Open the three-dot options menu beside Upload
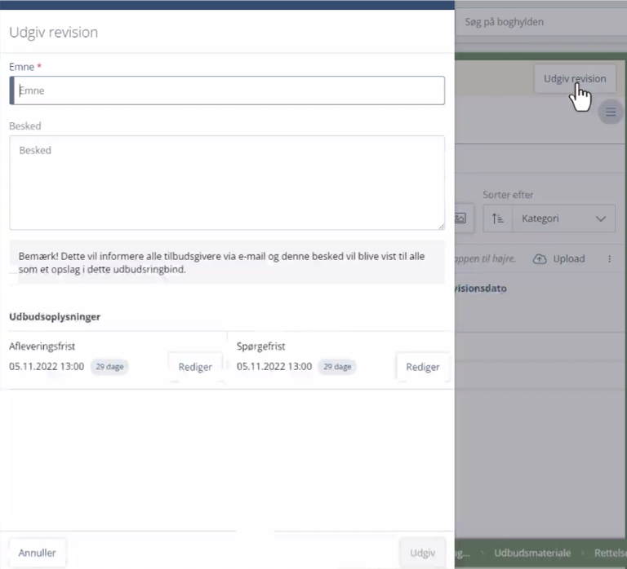Image resolution: width=627 pixels, height=569 pixels. 609,259
